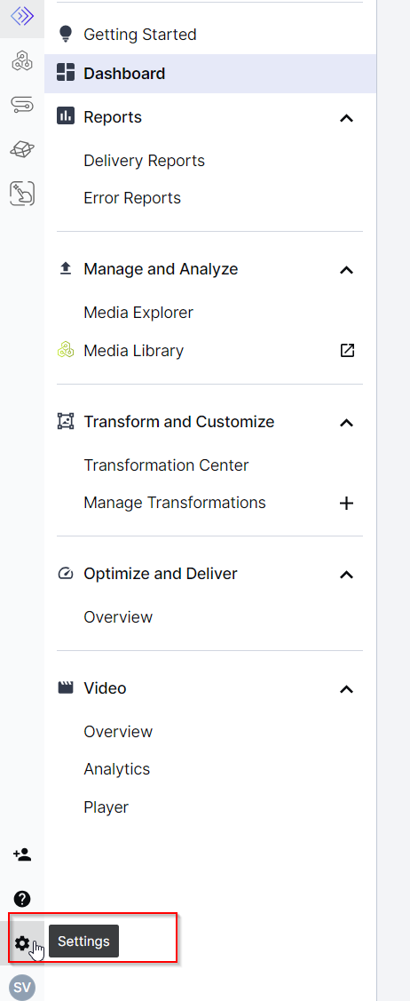Click the clapperboard icon beside Video
Image resolution: width=410 pixels, height=1001 pixels.
(x=66, y=687)
